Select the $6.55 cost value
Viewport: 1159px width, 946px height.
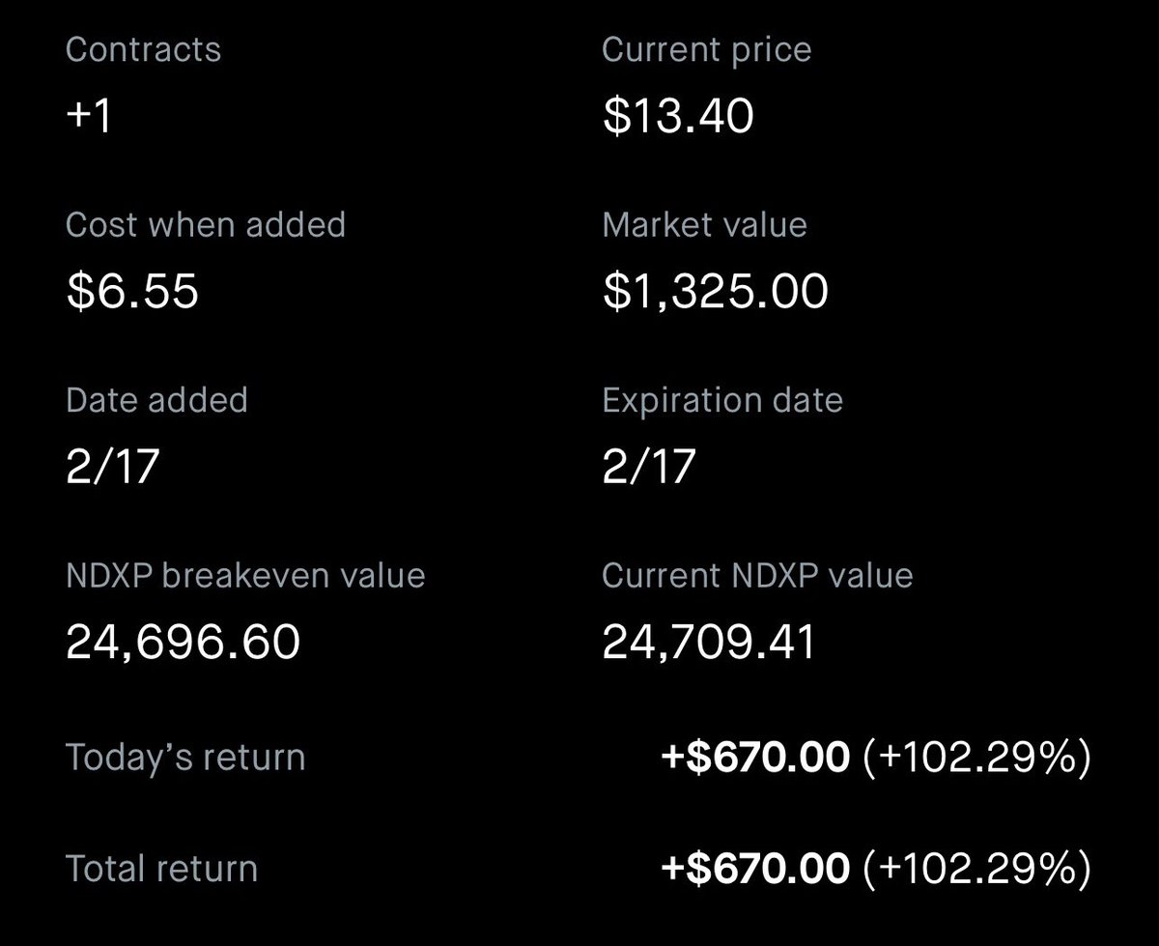coord(132,292)
